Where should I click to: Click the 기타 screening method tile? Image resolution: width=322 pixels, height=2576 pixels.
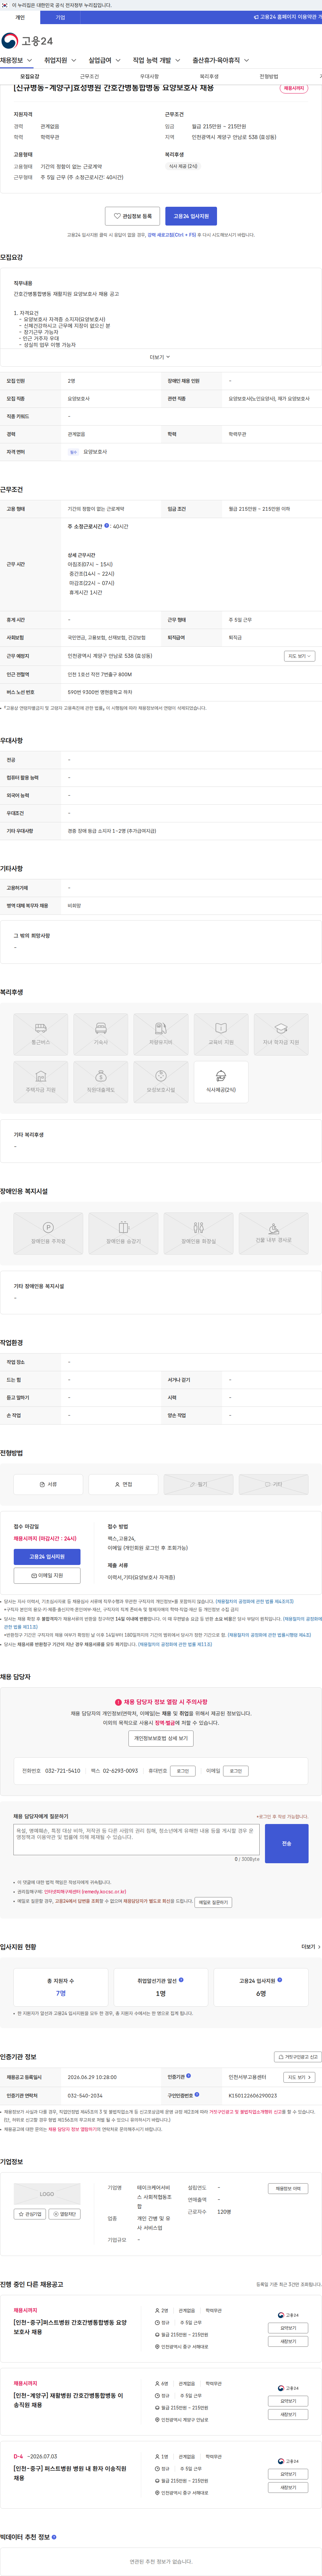[x=273, y=1484]
